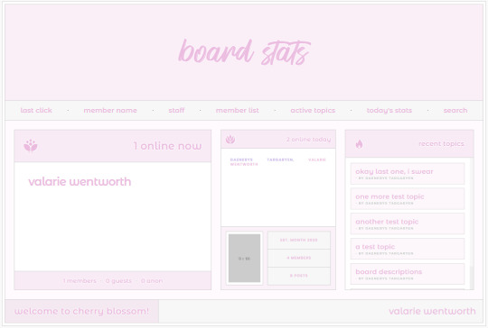Screen dimensions: 488x328
Task: View active topics
Action: click(x=313, y=111)
